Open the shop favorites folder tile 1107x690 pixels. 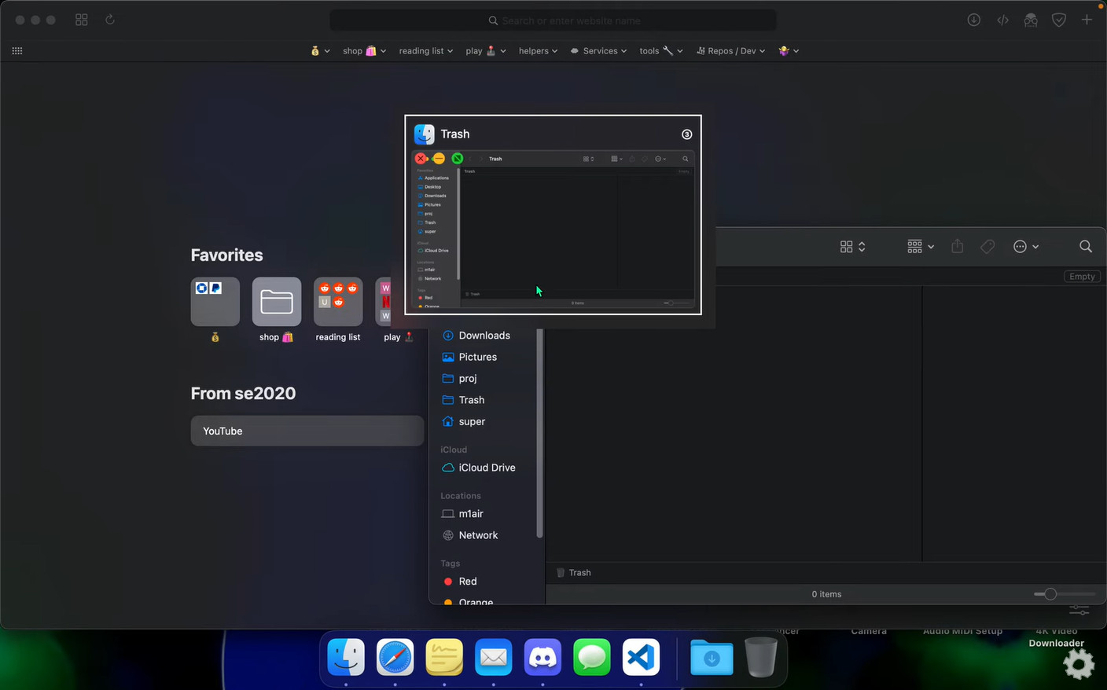click(277, 302)
